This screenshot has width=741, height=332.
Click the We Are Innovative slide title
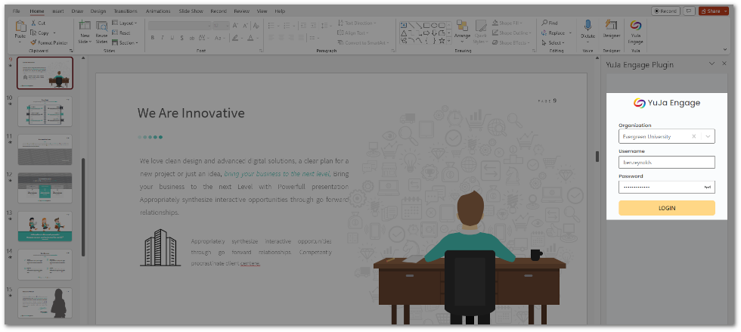[191, 113]
